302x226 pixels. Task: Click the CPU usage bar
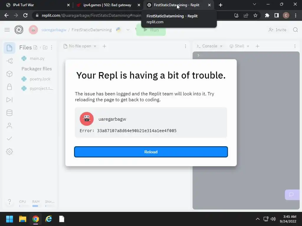point(24,206)
